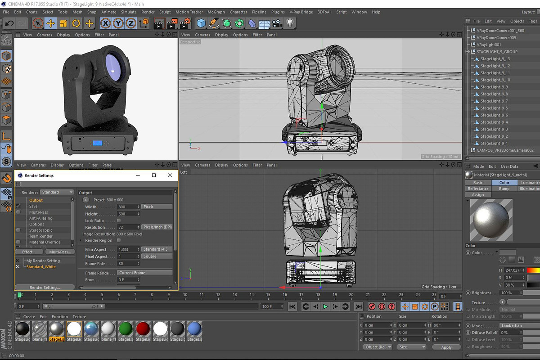Add a Cube primitive object
540x360 pixels.
click(201, 23)
